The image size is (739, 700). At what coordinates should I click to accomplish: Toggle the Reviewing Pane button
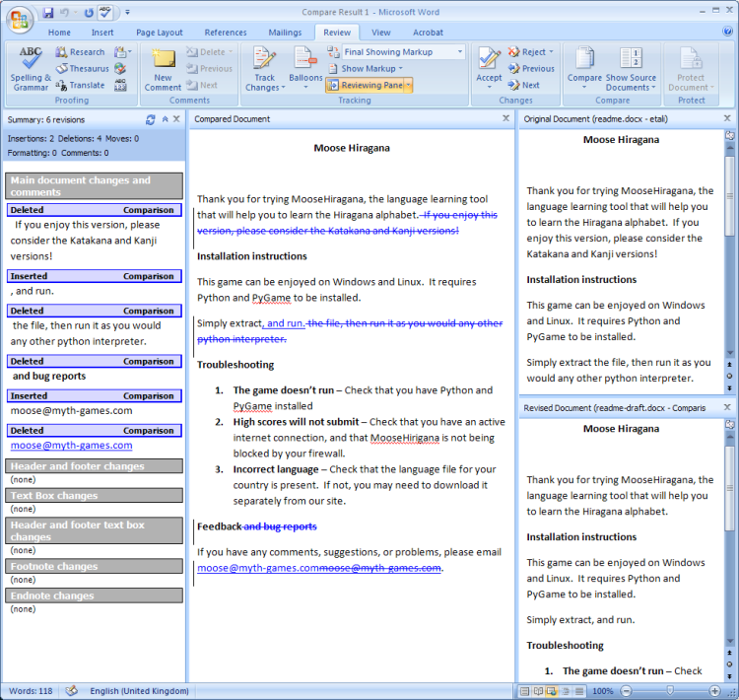coord(366,85)
